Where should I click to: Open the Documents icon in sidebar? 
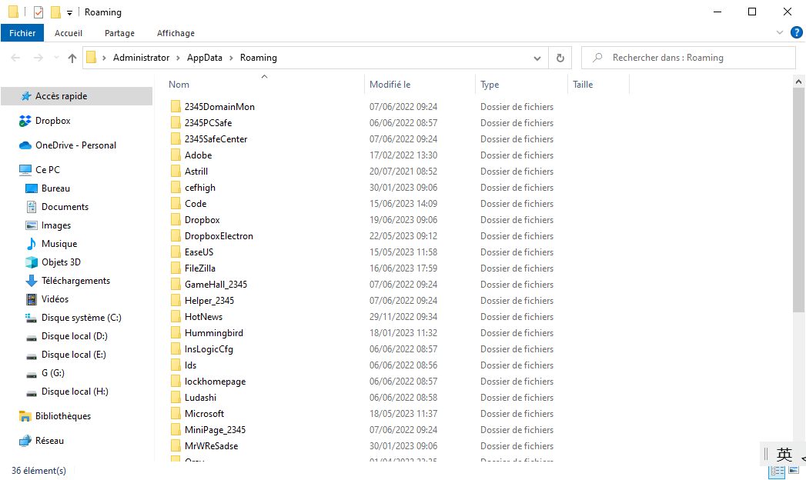pyautogui.click(x=32, y=207)
